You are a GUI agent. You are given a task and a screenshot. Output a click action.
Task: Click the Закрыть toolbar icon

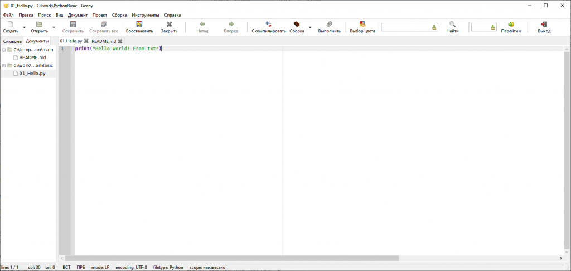pyautogui.click(x=169, y=25)
